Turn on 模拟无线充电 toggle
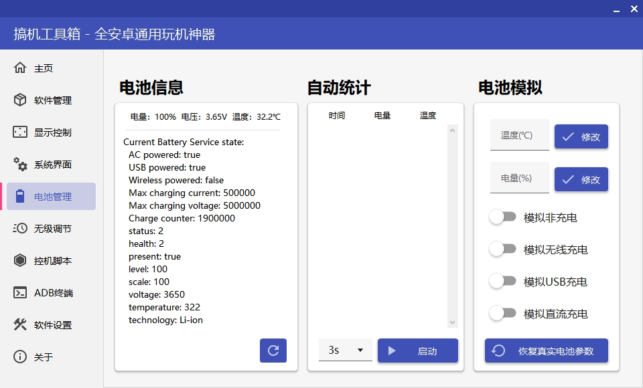Screen dimensions: 643x388 coord(502,250)
